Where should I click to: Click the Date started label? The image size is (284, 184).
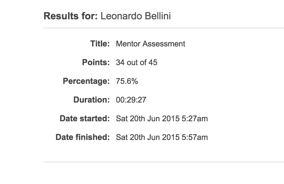(85, 118)
